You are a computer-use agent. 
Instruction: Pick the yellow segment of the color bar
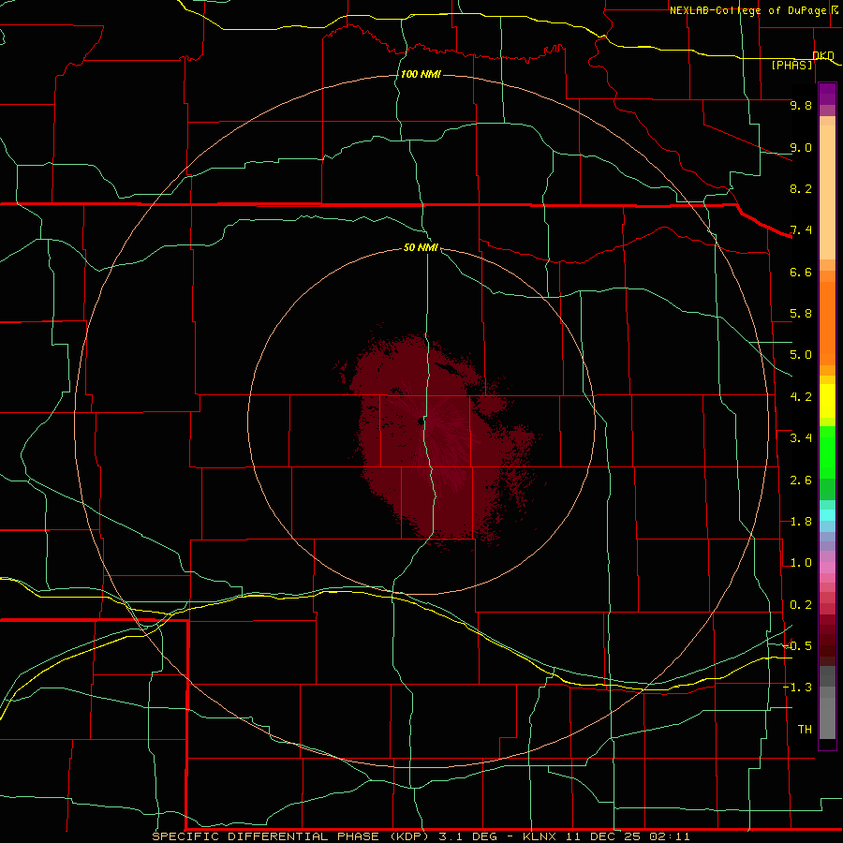[827, 401]
